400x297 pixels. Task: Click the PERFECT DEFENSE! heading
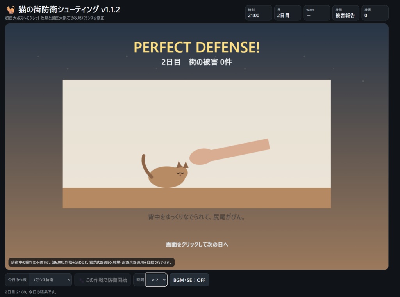197,47
